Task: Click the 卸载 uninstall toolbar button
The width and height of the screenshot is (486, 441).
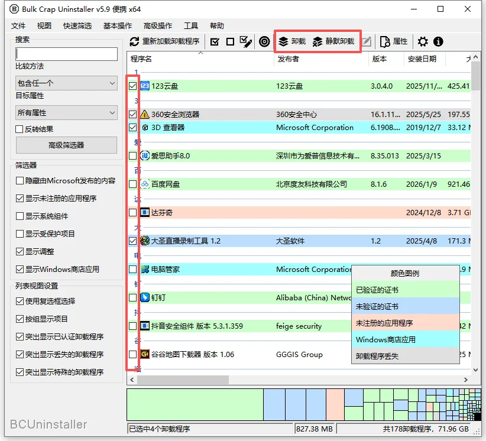Action: click(292, 41)
